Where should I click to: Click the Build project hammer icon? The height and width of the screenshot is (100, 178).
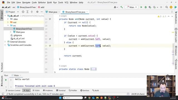(x=122, y=7)
